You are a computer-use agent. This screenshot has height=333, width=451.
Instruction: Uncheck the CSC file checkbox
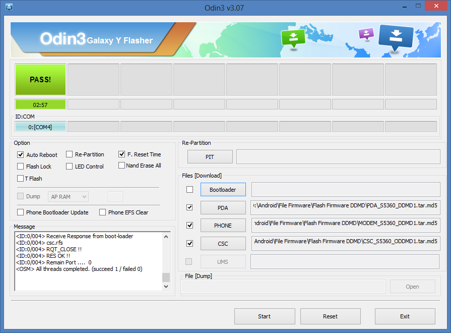coord(189,243)
